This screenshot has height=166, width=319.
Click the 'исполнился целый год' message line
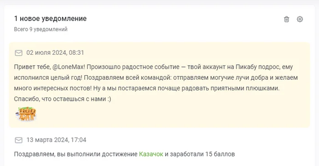[156, 78]
